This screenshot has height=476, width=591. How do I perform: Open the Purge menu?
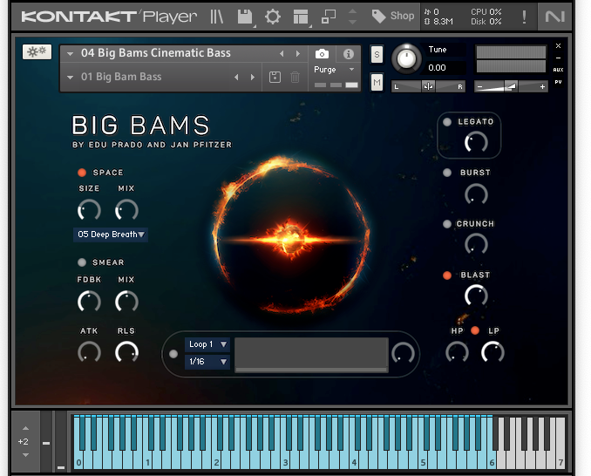[x=335, y=70]
